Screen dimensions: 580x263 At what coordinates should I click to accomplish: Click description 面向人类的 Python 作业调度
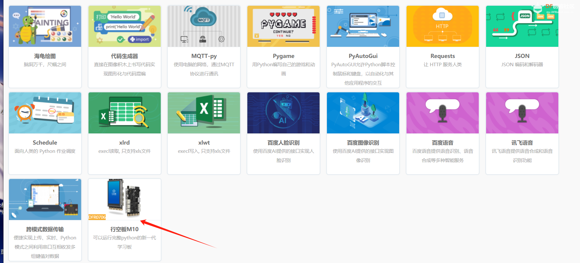click(x=45, y=151)
